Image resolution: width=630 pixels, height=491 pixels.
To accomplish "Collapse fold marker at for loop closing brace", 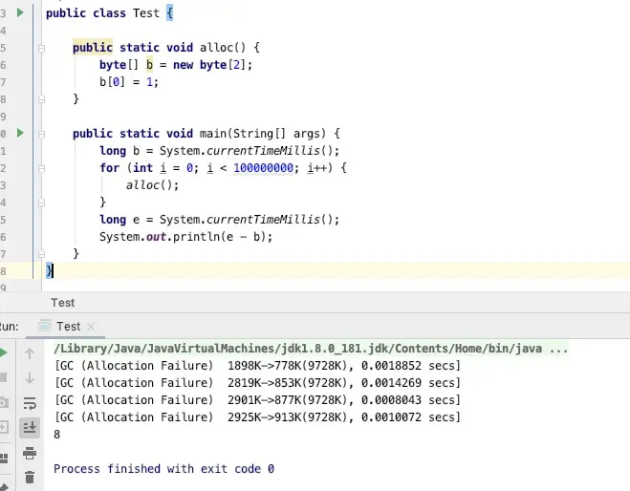I will (x=41, y=203).
